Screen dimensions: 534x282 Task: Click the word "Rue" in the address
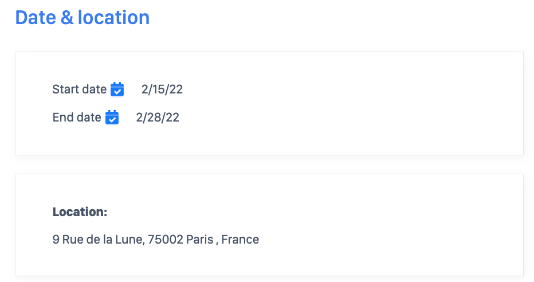73,240
